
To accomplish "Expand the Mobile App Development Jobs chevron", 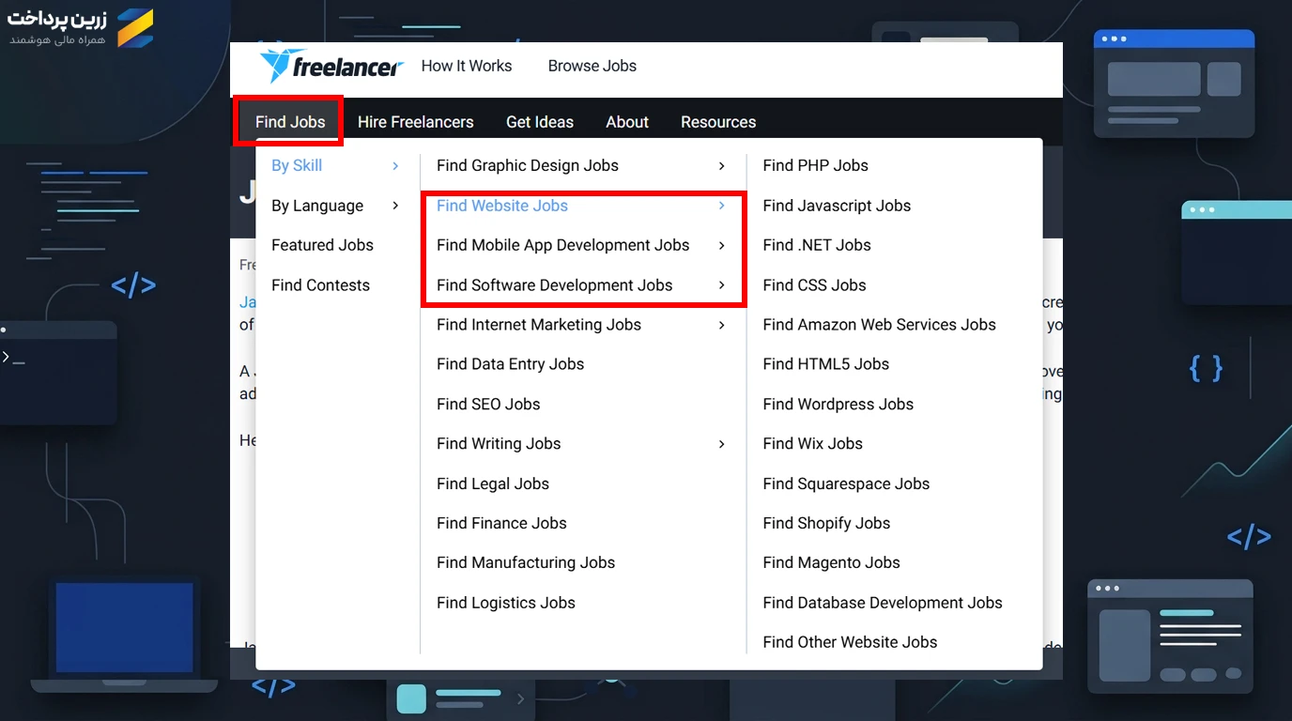I will coord(721,246).
